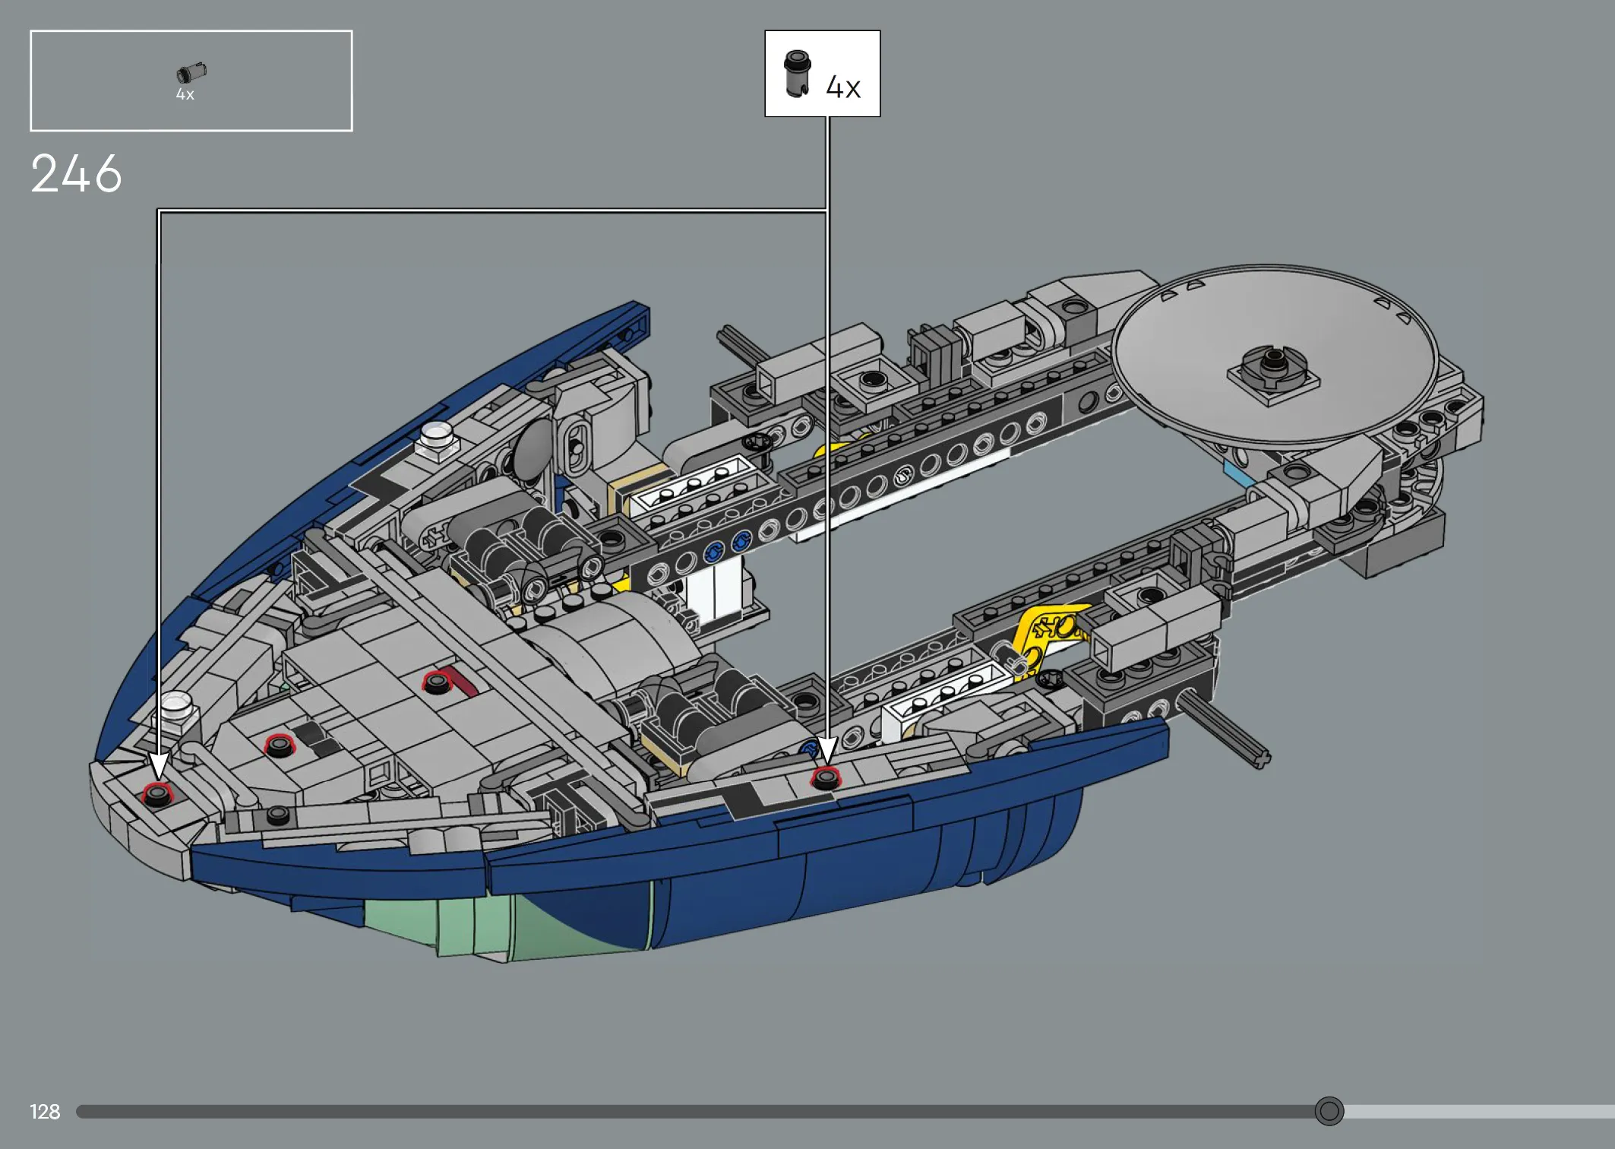
Task: Click the "4x" text in the parts list box
Action: pyautogui.click(x=185, y=94)
